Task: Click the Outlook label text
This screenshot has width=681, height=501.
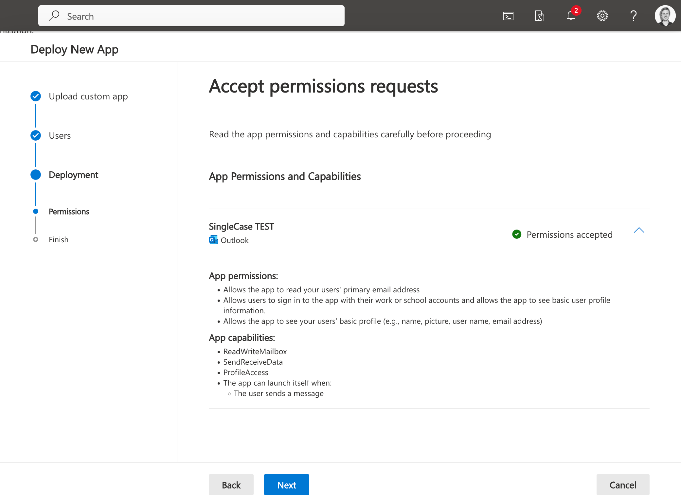Action: pyautogui.click(x=235, y=240)
